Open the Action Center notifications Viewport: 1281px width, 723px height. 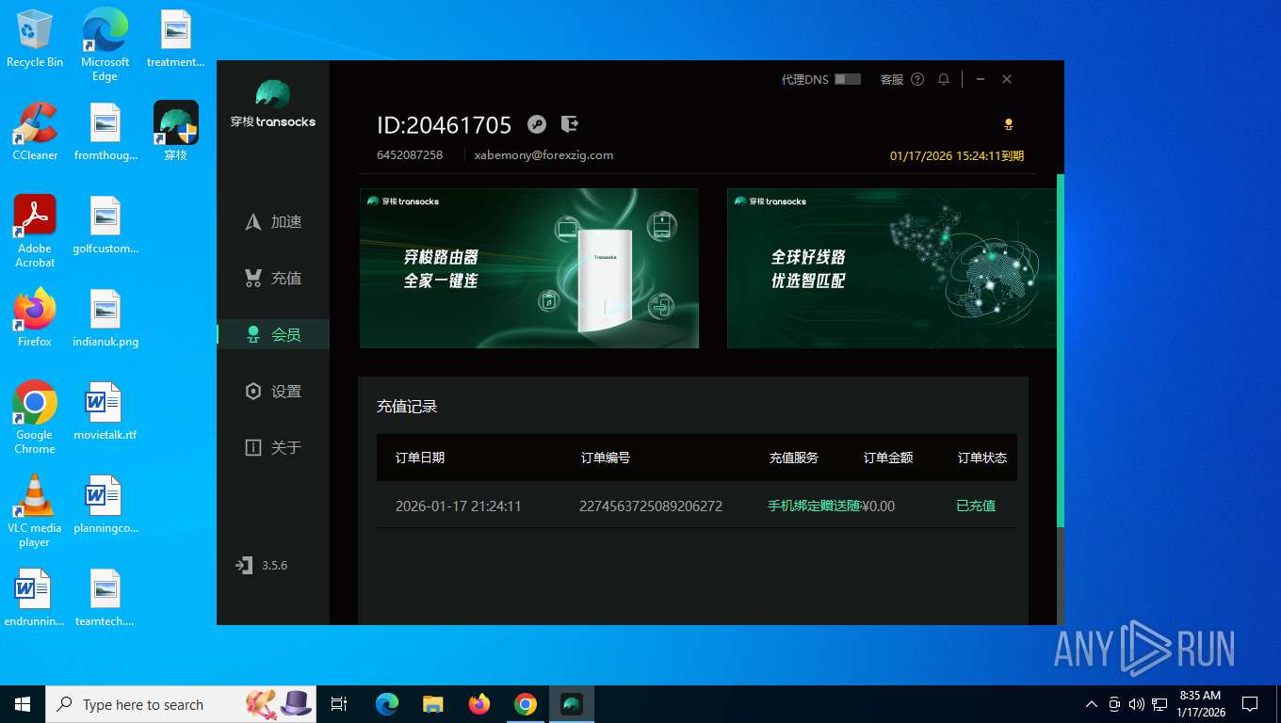(x=1250, y=704)
